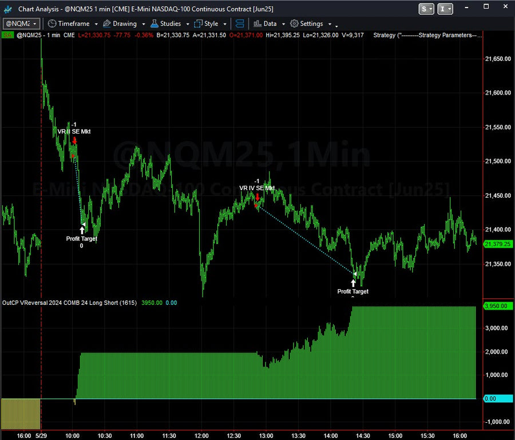Click the high Hi=21,395.25 value

pos(283,35)
